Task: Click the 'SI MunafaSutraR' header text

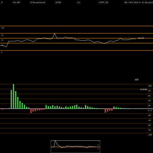Action: (x=38, y=2)
